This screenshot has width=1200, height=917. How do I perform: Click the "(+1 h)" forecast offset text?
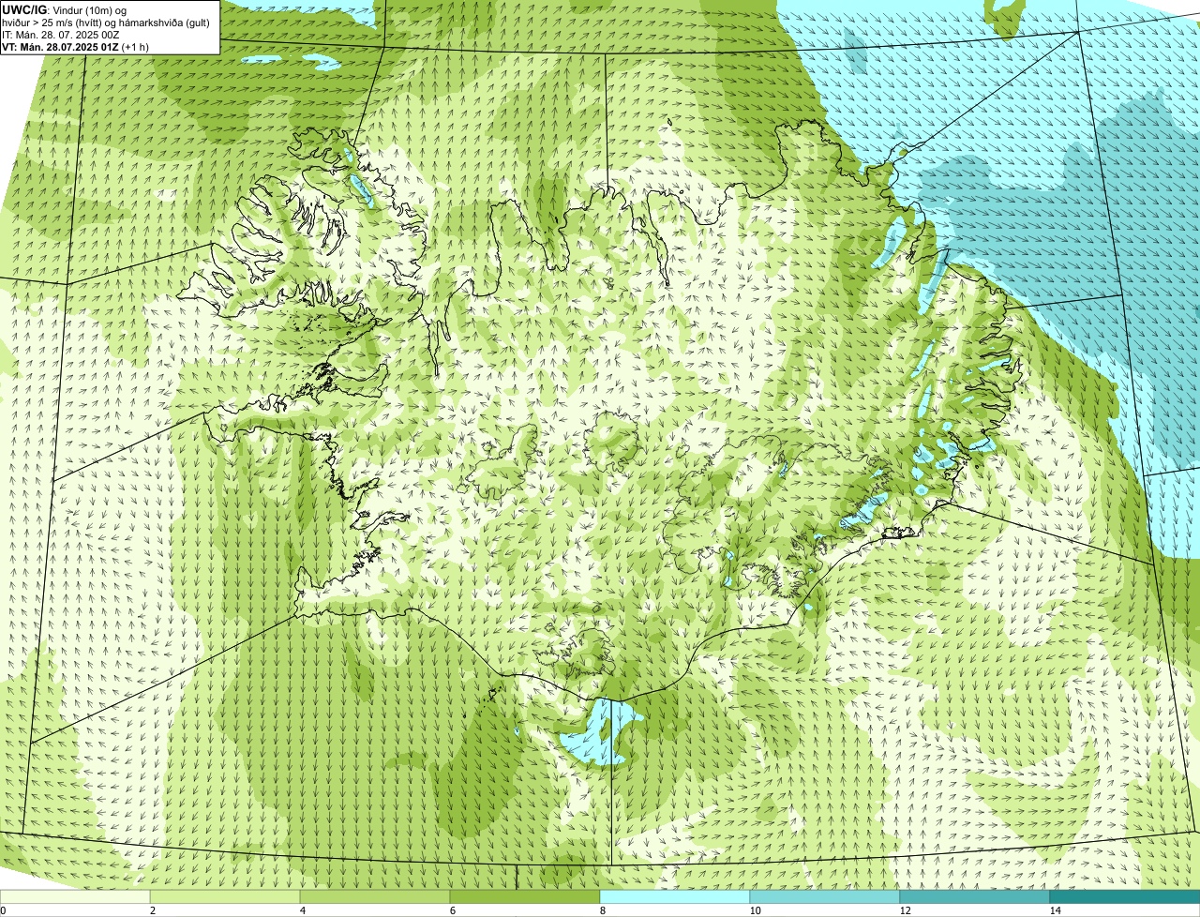coord(135,47)
